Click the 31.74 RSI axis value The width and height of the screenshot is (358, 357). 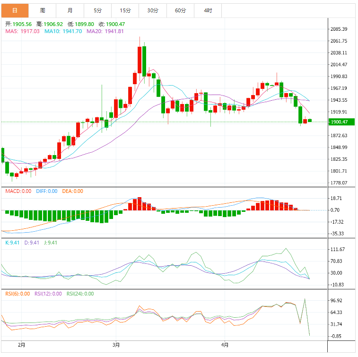336,324
